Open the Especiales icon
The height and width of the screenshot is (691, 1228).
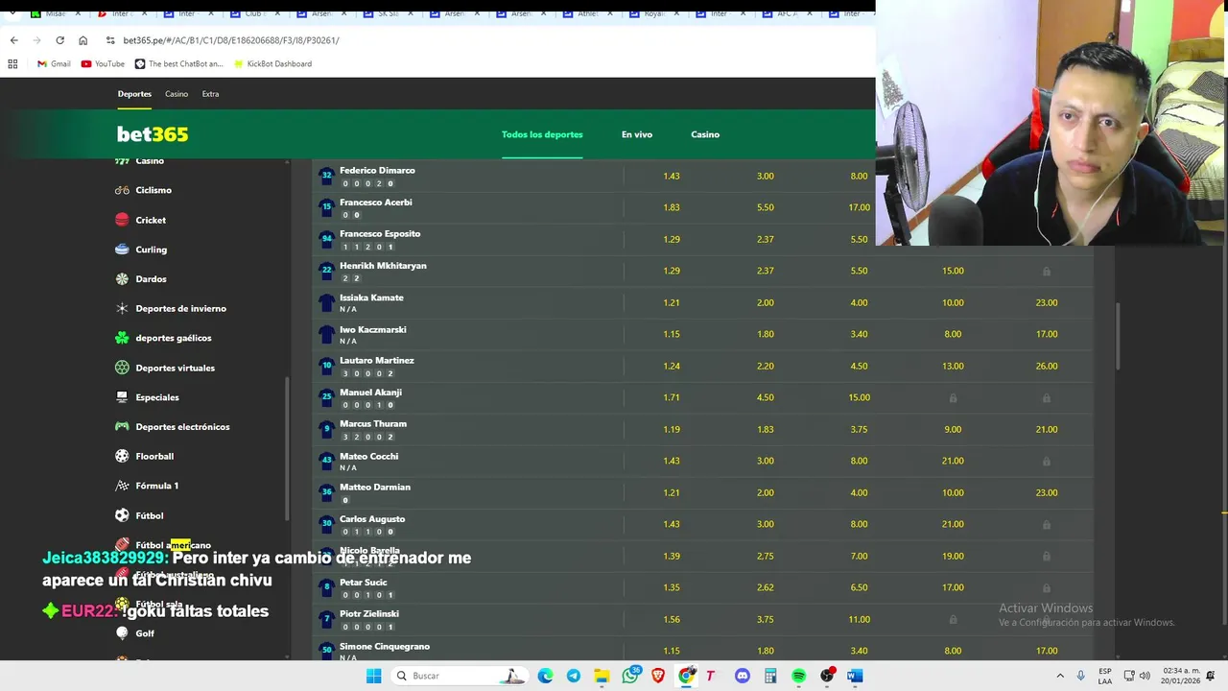[x=122, y=397]
